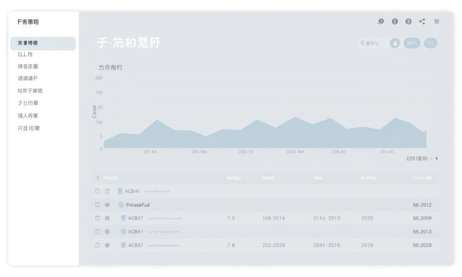Click the Mare column header

click(x=268, y=178)
